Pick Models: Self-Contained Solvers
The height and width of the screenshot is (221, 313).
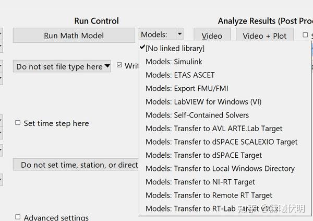197,115
